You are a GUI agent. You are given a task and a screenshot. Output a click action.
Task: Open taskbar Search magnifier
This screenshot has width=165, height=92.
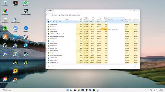pos(71,90)
